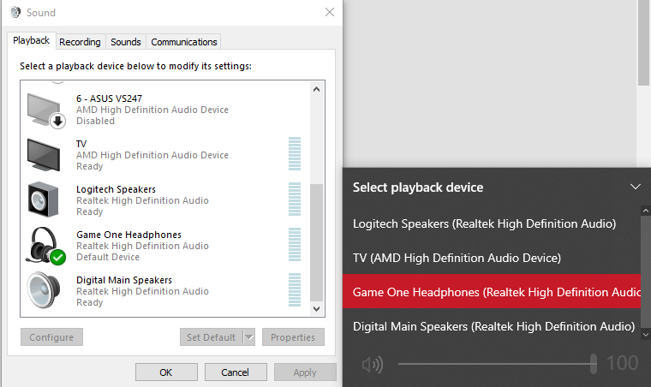Click the 'Default Device' status text
Image resolution: width=651 pixels, height=387 pixels.
coord(108,257)
